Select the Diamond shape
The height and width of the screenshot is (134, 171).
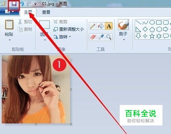tap(145, 29)
